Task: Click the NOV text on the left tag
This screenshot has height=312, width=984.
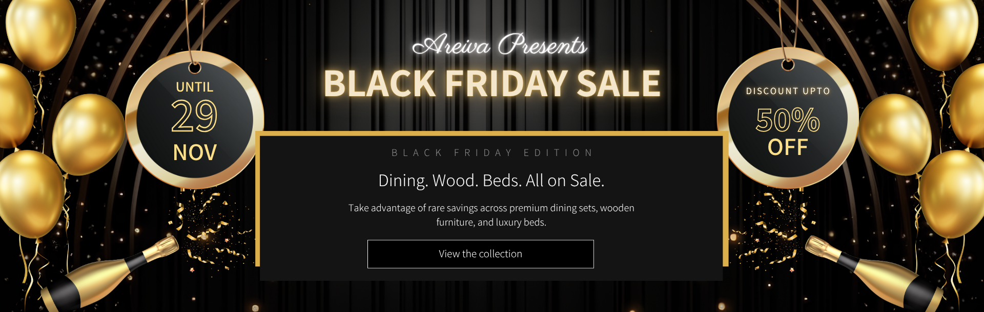Action: click(195, 152)
